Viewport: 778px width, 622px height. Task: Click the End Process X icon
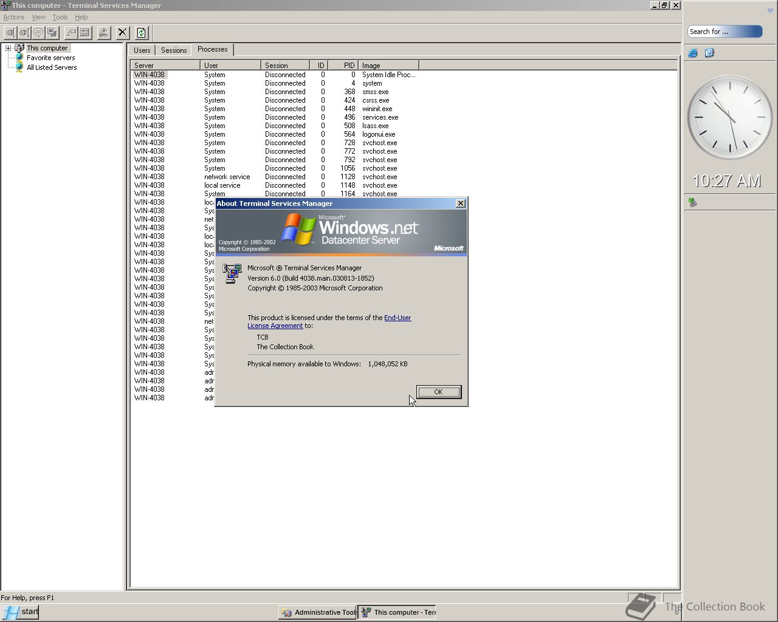click(123, 33)
